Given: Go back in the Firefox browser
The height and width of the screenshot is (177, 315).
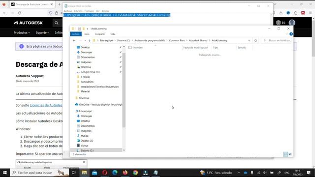Looking at the screenshot, I should (x=5, y=13).
